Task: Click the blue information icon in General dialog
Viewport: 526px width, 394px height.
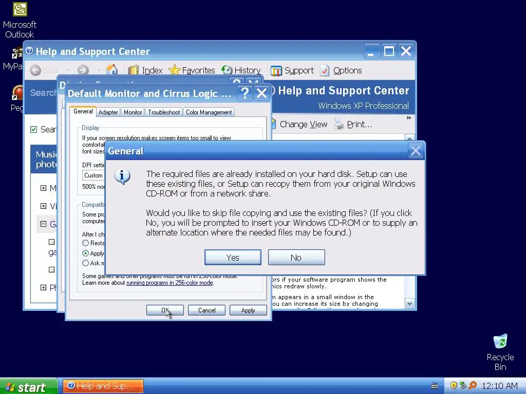Action: coord(122,176)
